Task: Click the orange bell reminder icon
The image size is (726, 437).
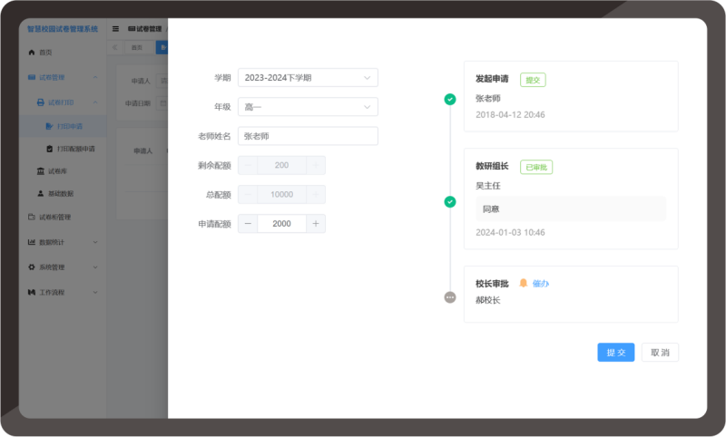Action: [x=524, y=283]
